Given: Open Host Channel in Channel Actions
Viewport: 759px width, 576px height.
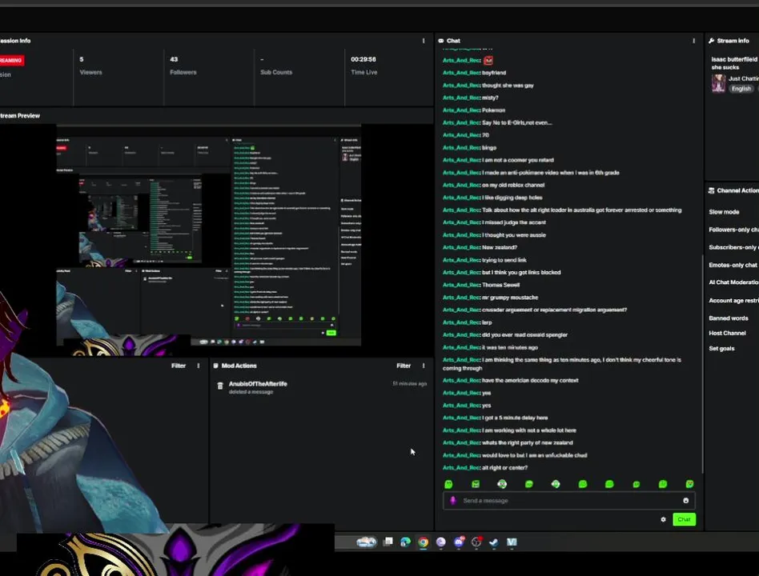Looking at the screenshot, I should [727, 334].
